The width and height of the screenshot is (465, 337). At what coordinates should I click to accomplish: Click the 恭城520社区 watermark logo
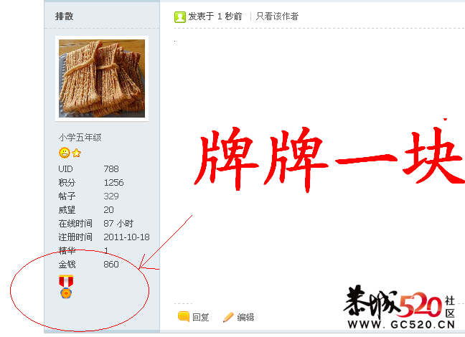[x=400, y=307]
